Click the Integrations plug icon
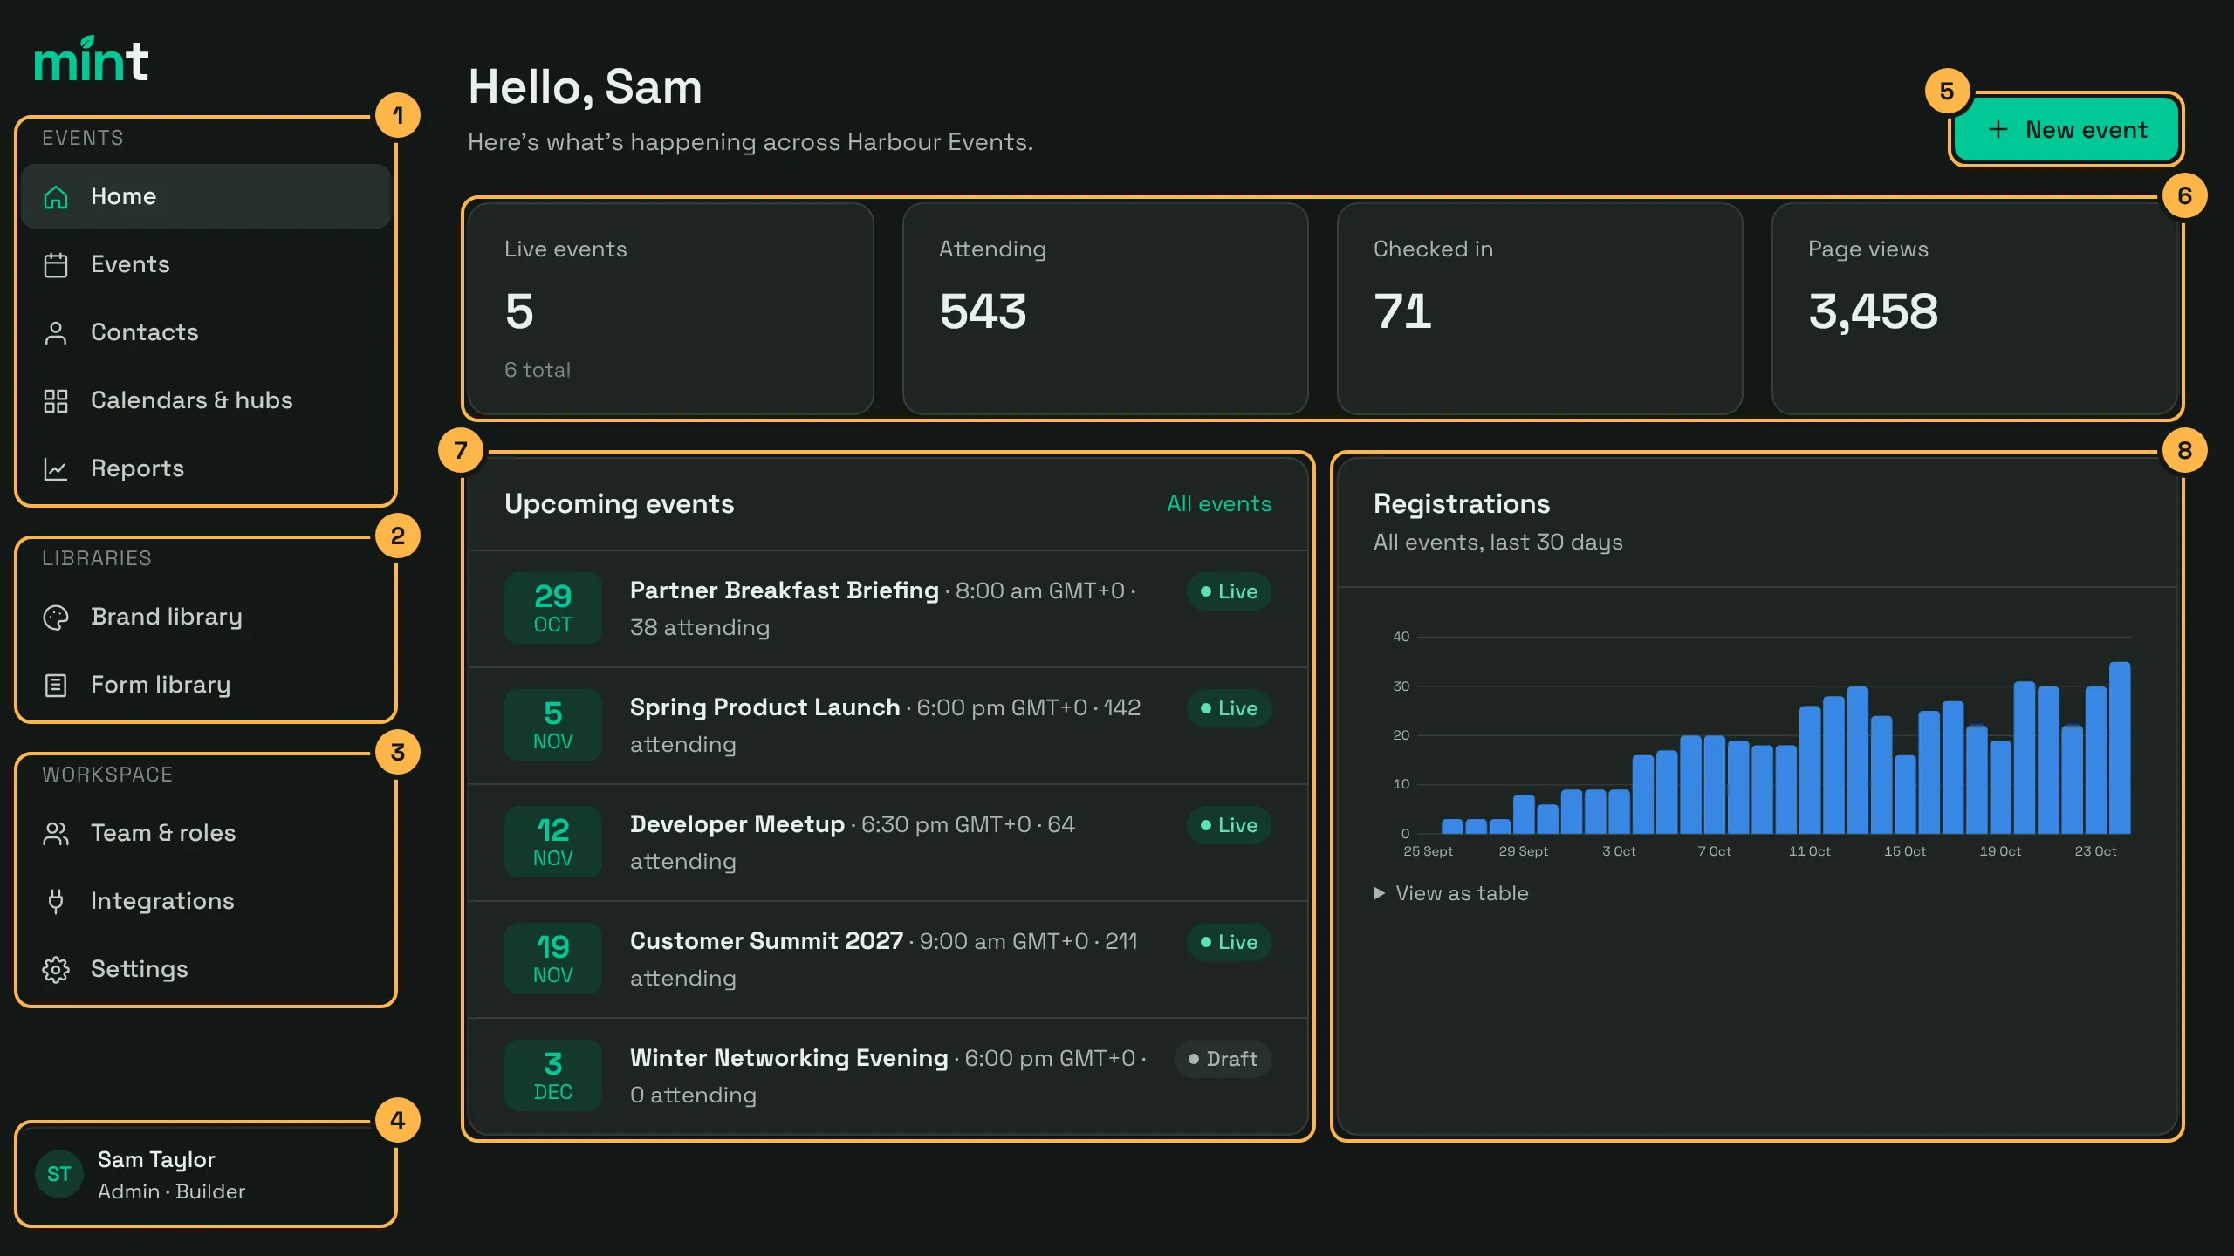 pyautogui.click(x=56, y=902)
